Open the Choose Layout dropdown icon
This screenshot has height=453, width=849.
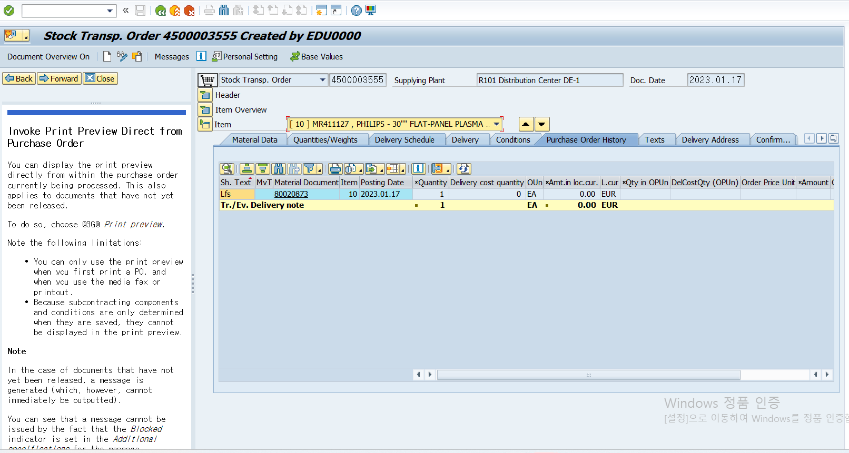point(396,168)
